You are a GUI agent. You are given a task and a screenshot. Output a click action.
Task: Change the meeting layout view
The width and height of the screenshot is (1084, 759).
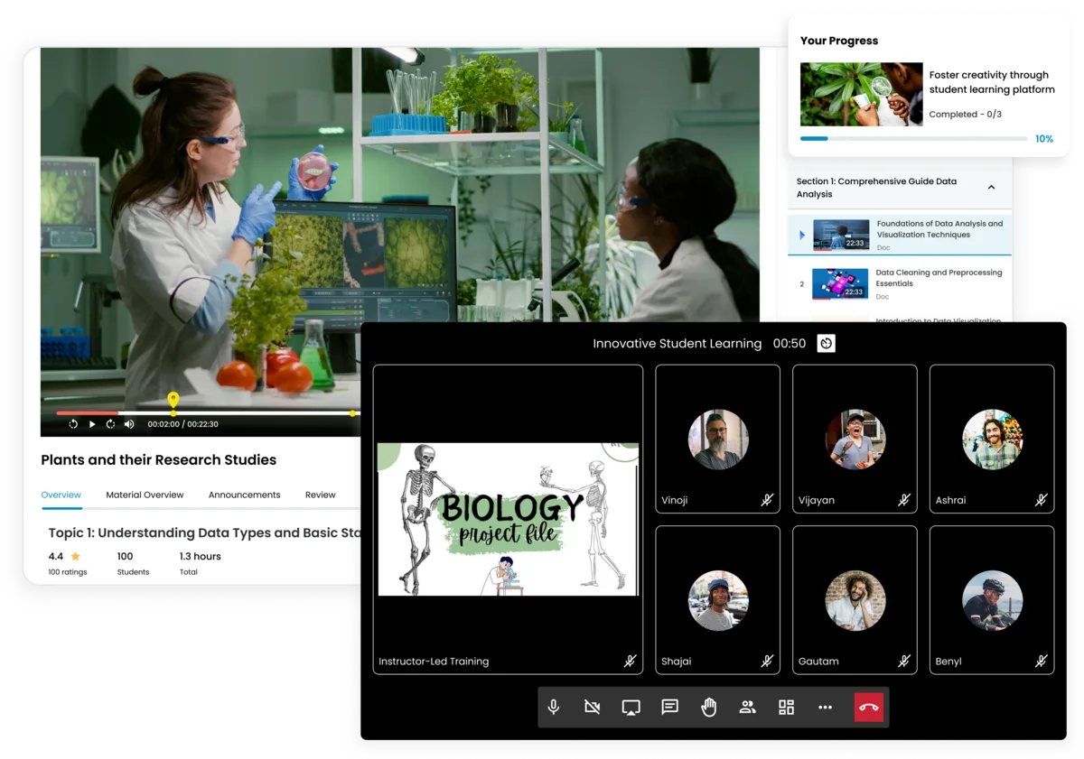[786, 708]
